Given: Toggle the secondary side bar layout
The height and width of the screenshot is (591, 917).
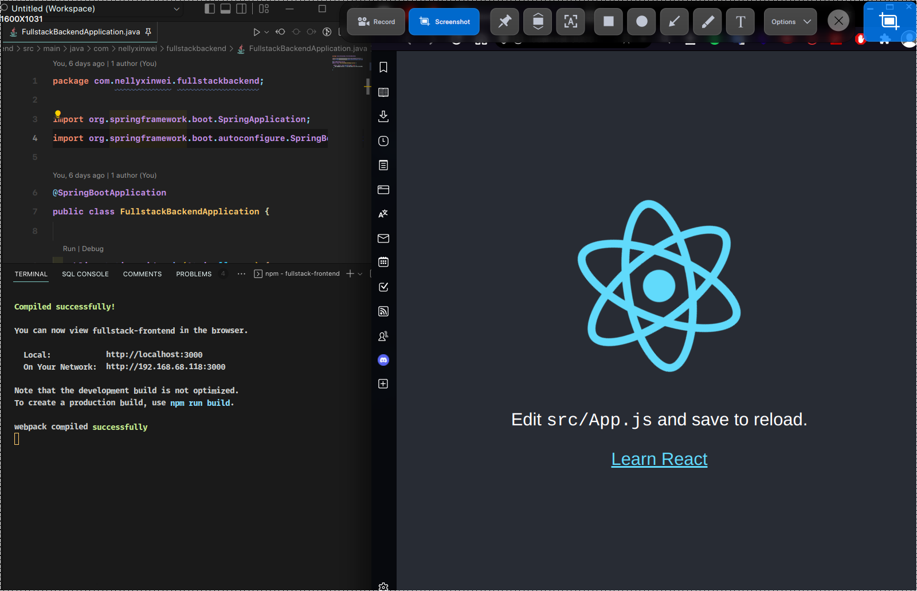Looking at the screenshot, I should click(242, 9).
